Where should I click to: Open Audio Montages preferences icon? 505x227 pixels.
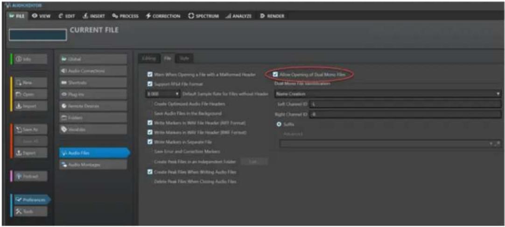tap(63, 164)
